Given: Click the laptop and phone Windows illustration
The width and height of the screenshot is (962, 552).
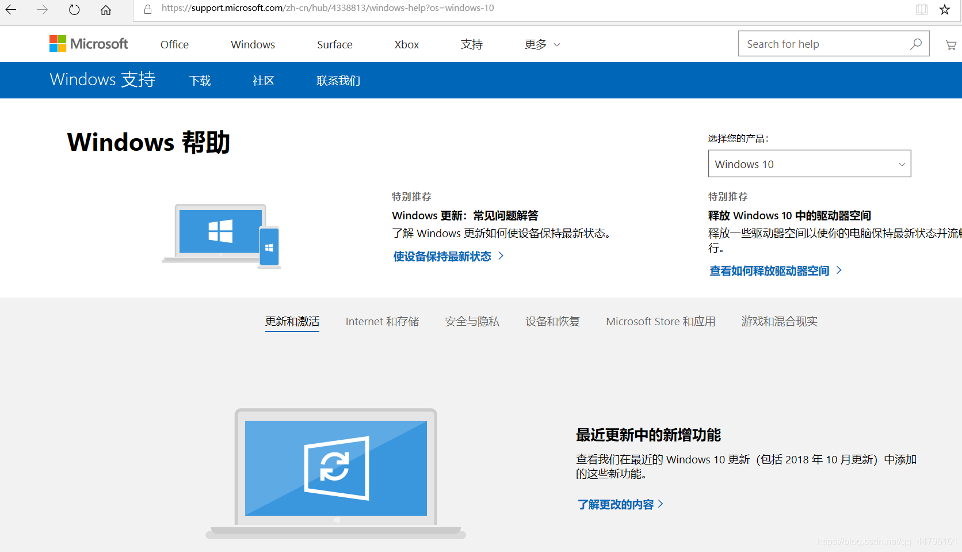Looking at the screenshot, I should [222, 236].
